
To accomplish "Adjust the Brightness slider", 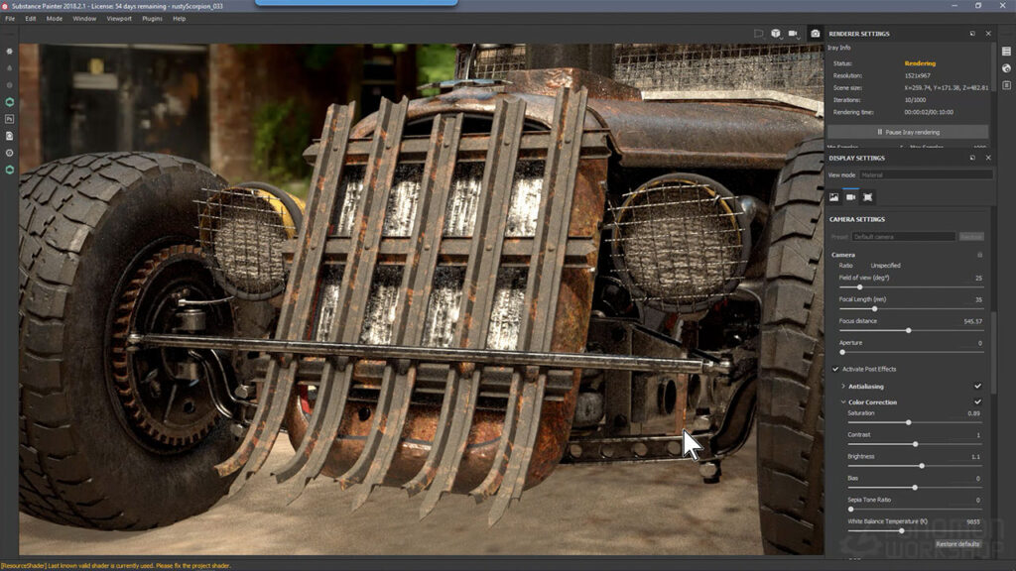I will click(915, 466).
